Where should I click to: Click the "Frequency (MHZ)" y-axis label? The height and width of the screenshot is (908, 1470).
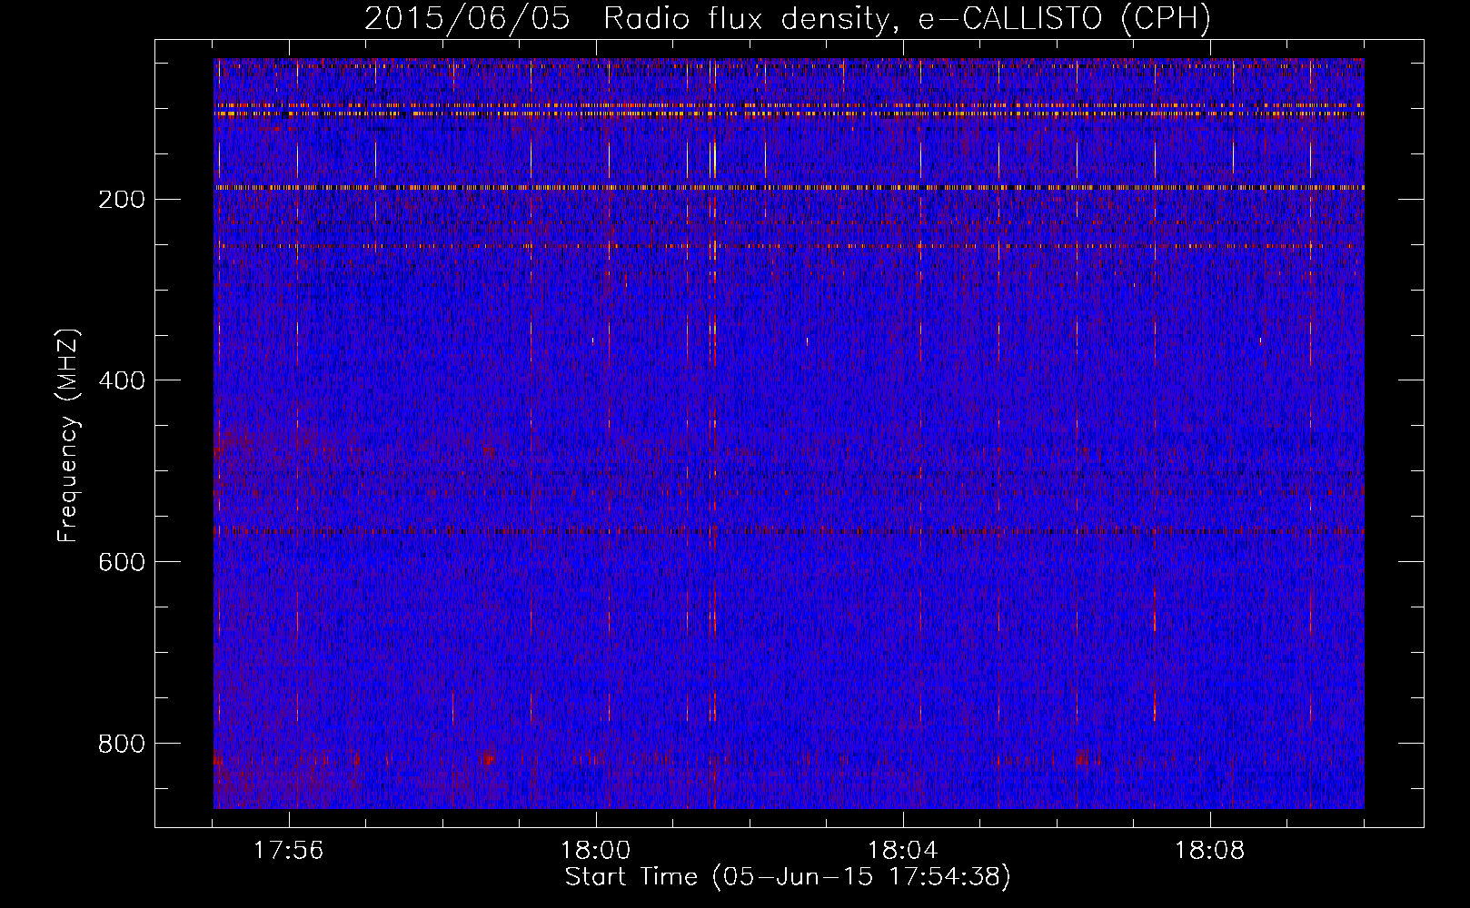(x=68, y=435)
